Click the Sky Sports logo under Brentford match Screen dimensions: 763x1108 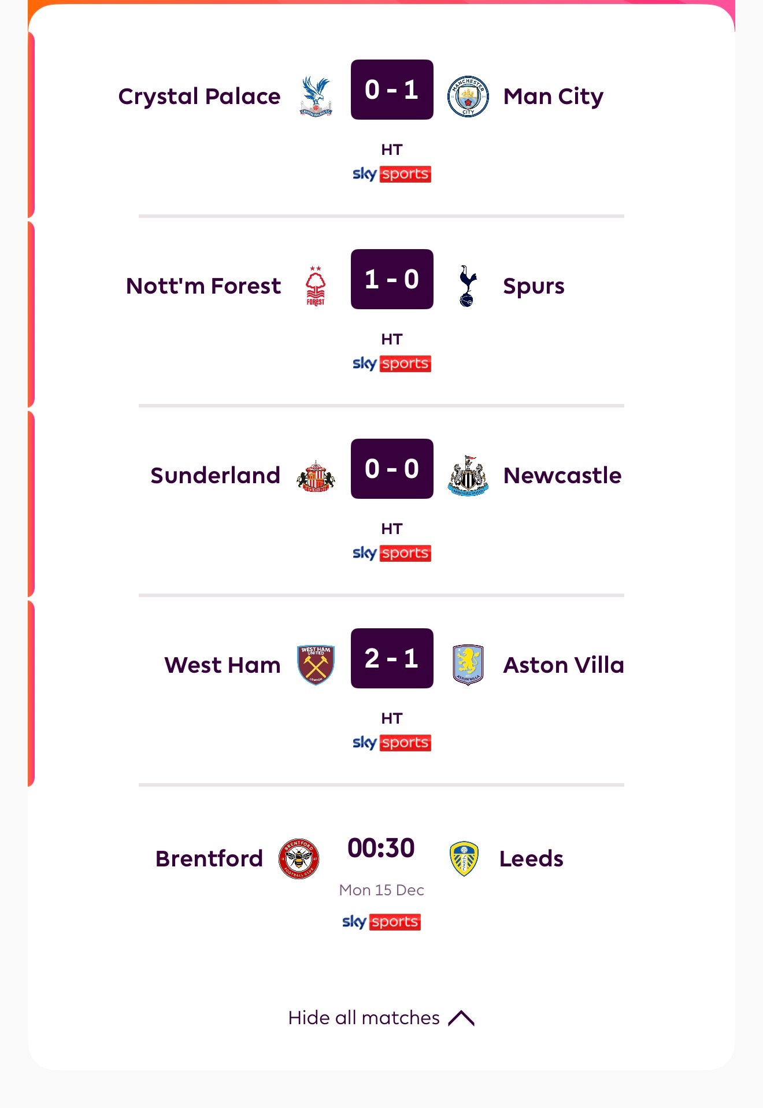[x=381, y=921]
